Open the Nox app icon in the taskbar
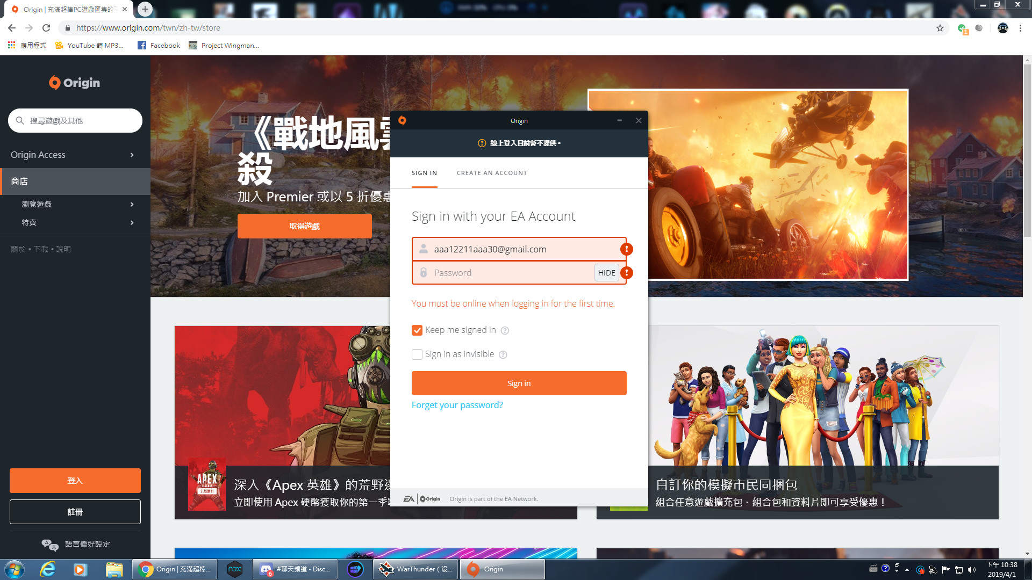The height and width of the screenshot is (580, 1032). pos(235,569)
